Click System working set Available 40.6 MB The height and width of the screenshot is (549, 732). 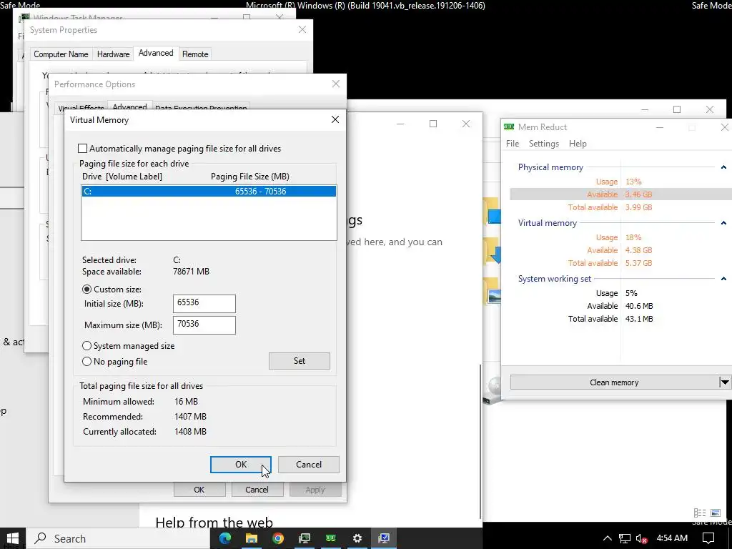[639, 306]
